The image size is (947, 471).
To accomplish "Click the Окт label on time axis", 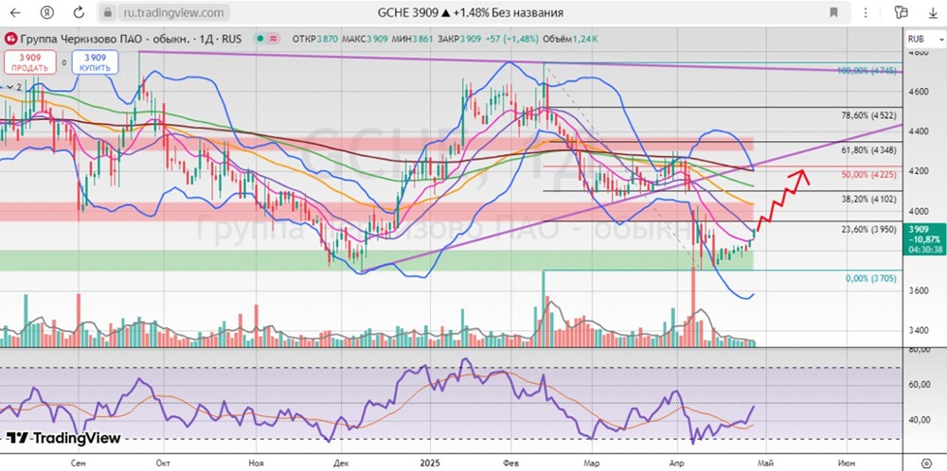I will (163, 463).
